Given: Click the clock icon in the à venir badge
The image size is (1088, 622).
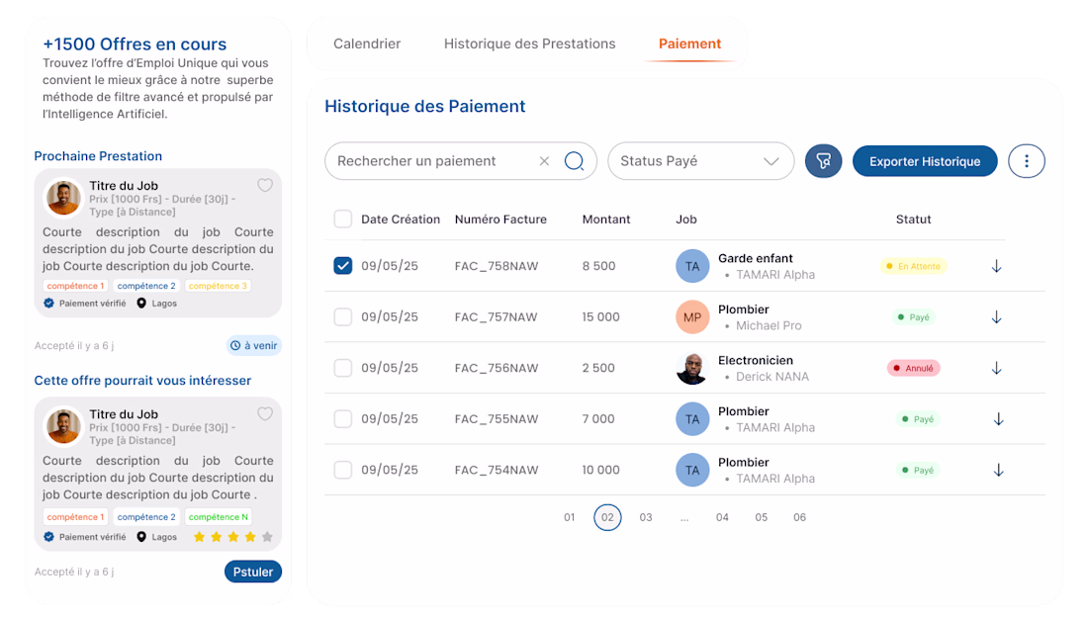Looking at the screenshot, I should pyautogui.click(x=235, y=345).
